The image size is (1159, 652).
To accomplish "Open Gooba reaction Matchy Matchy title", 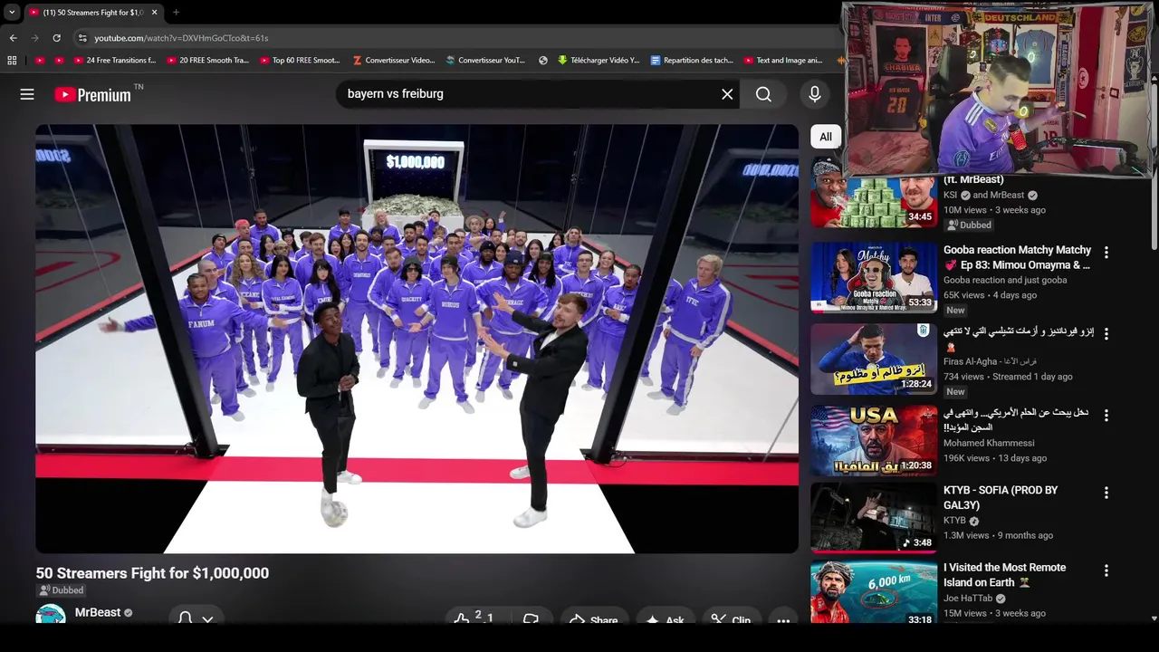I will (x=1018, y=257).
